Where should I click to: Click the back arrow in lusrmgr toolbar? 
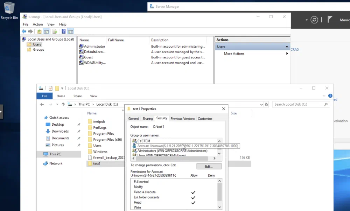pos(24,31)
